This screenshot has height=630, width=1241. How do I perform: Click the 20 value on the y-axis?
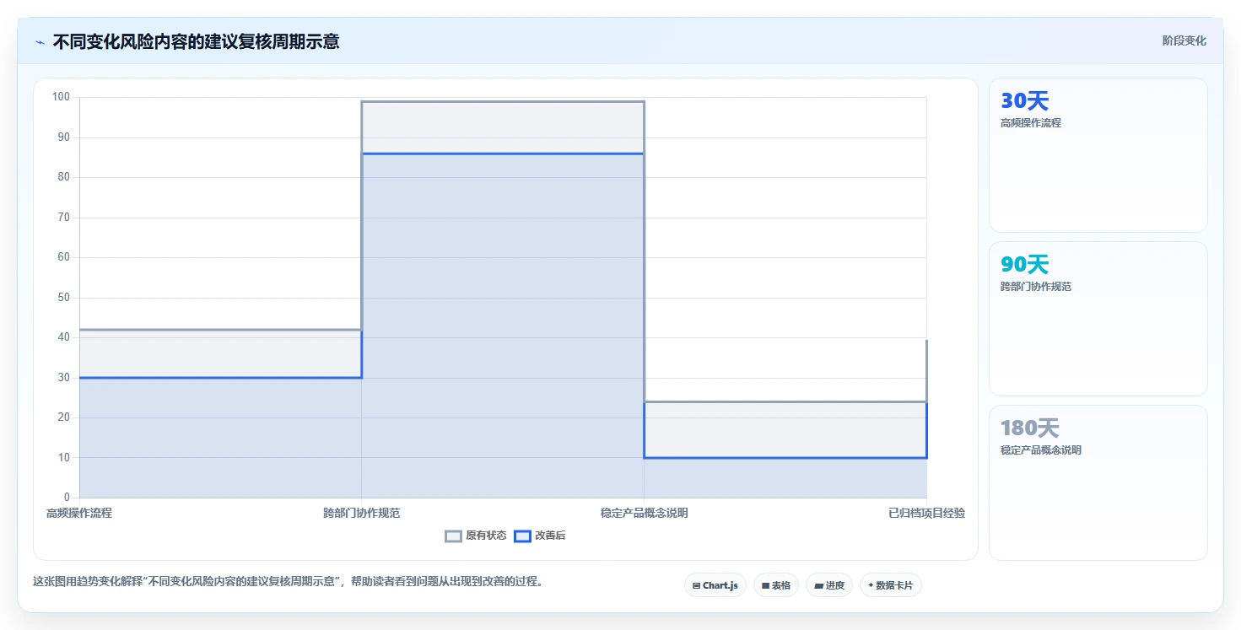(63, 417)
